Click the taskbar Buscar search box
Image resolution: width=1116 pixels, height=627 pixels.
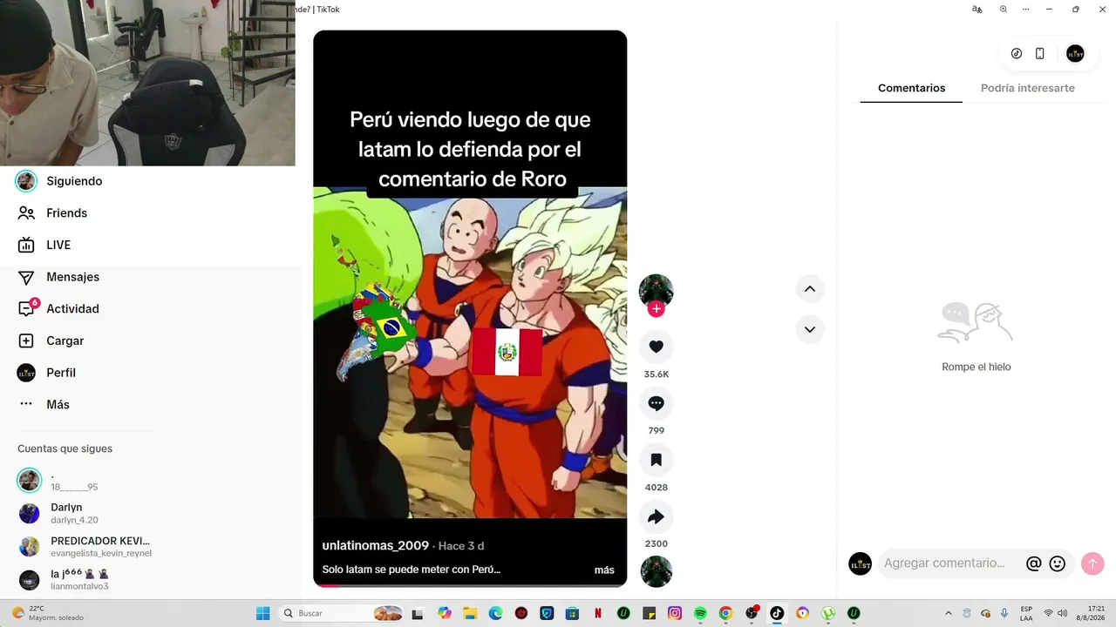(x=342, y=613)
